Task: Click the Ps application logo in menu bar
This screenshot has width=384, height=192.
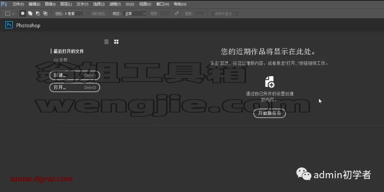Action: pyautogui.click(x=4, y=4)
